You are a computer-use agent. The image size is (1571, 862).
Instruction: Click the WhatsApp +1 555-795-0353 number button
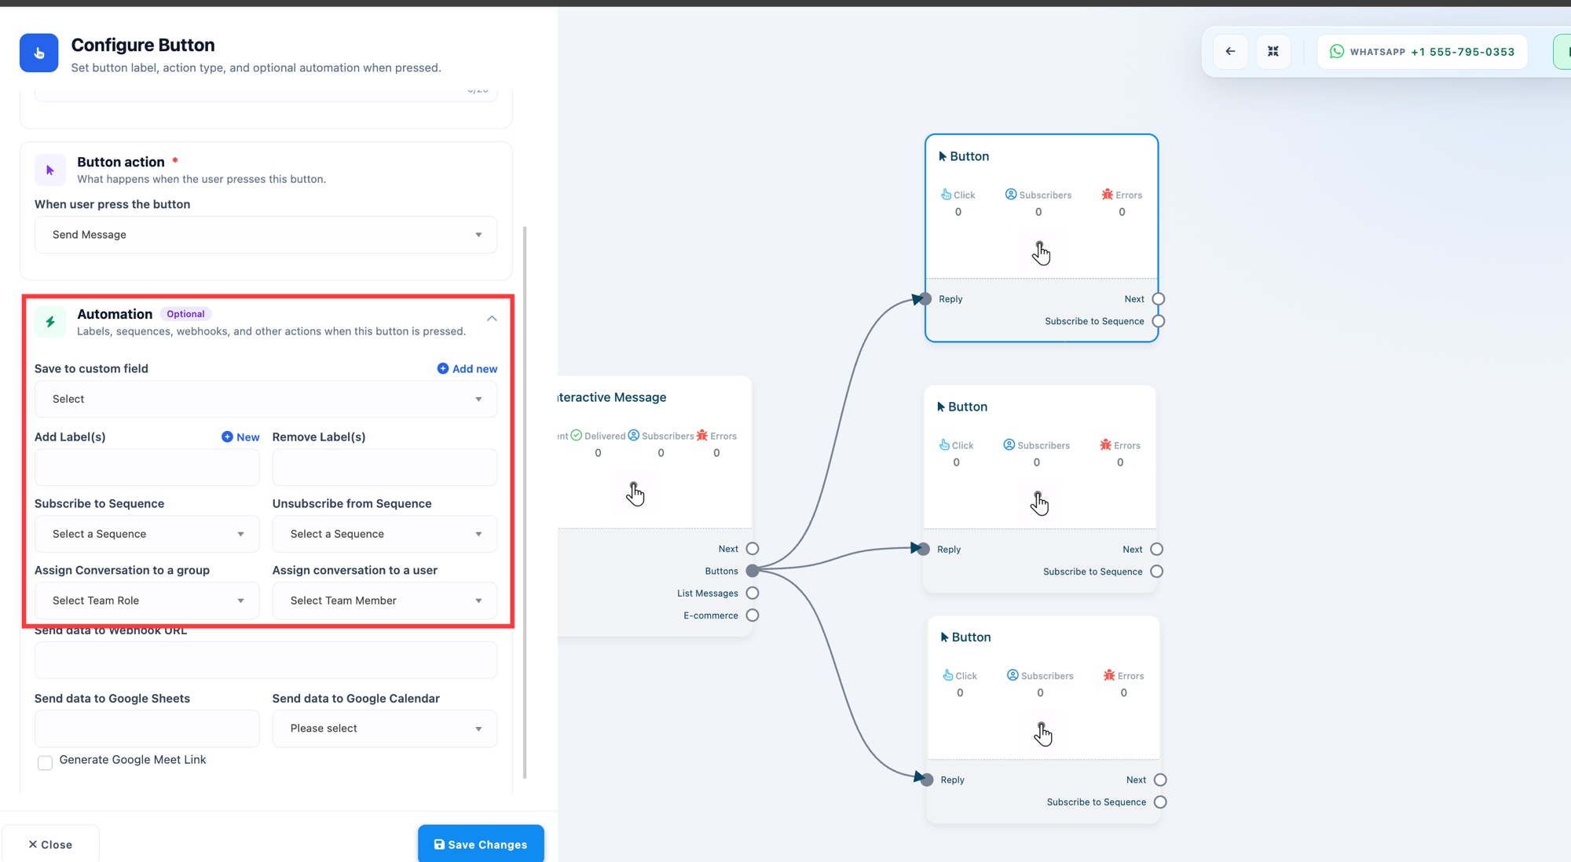pos(1422,52)
